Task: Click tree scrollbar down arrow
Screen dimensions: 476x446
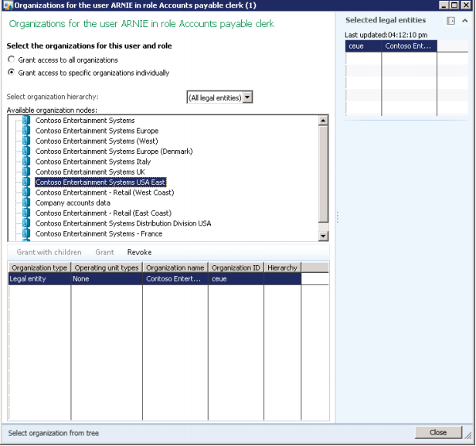Action: [x=323, y=236]
